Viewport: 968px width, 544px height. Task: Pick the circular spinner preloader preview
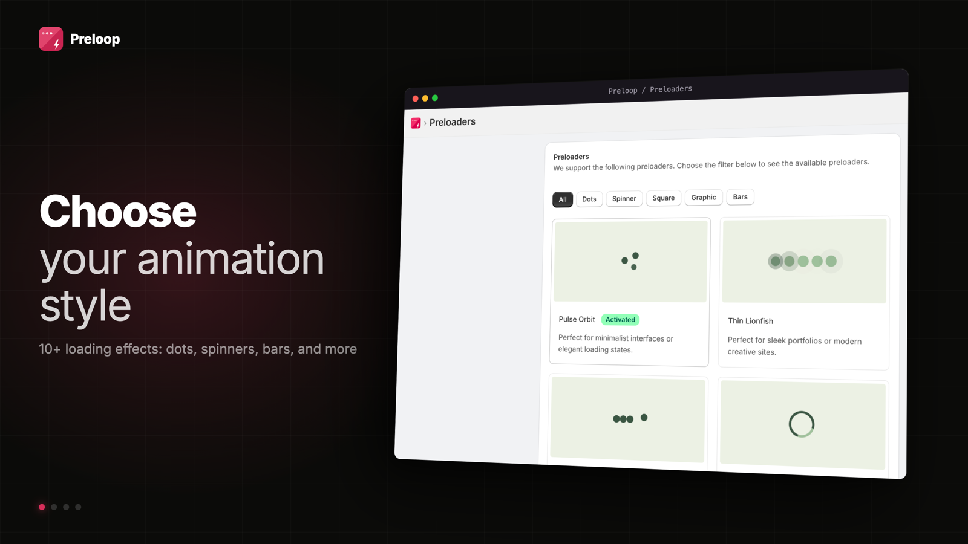[802, 424]
